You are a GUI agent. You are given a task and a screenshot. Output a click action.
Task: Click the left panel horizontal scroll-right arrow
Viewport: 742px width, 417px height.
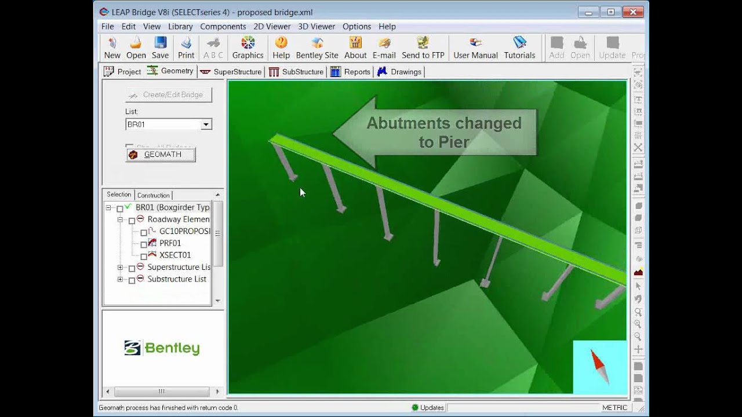tap(217, 392)
